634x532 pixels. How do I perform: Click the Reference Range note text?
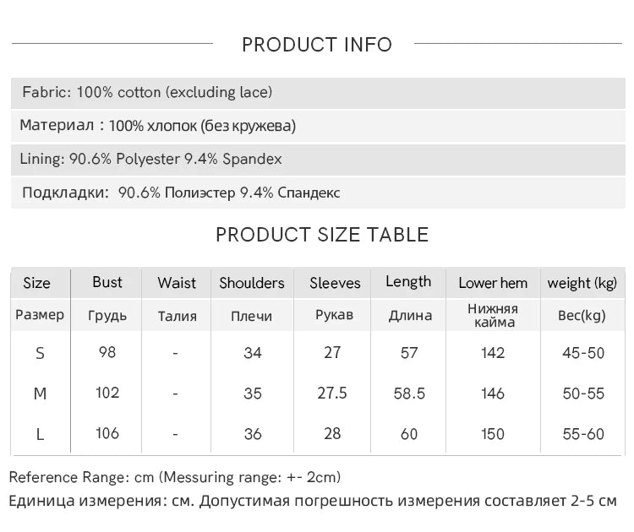(x=175, y=477)
